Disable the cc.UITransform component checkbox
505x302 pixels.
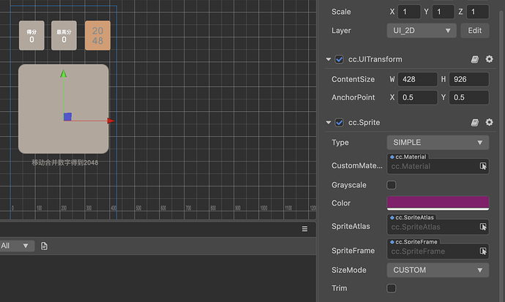(340, 59)
